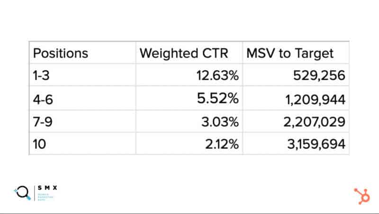Click the magnifying glass search logo
379x214 pixels.
pyautogui.click(x=22, y=193)
